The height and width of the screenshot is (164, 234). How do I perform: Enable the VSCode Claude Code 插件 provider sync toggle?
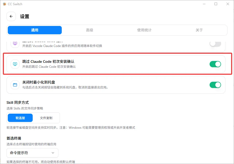[x=215, y=45]
